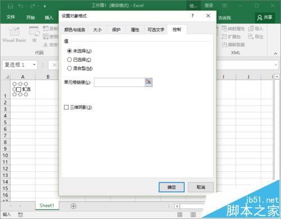
Task: Close the 设置对象格式 dialog
Action: [208, 16]
